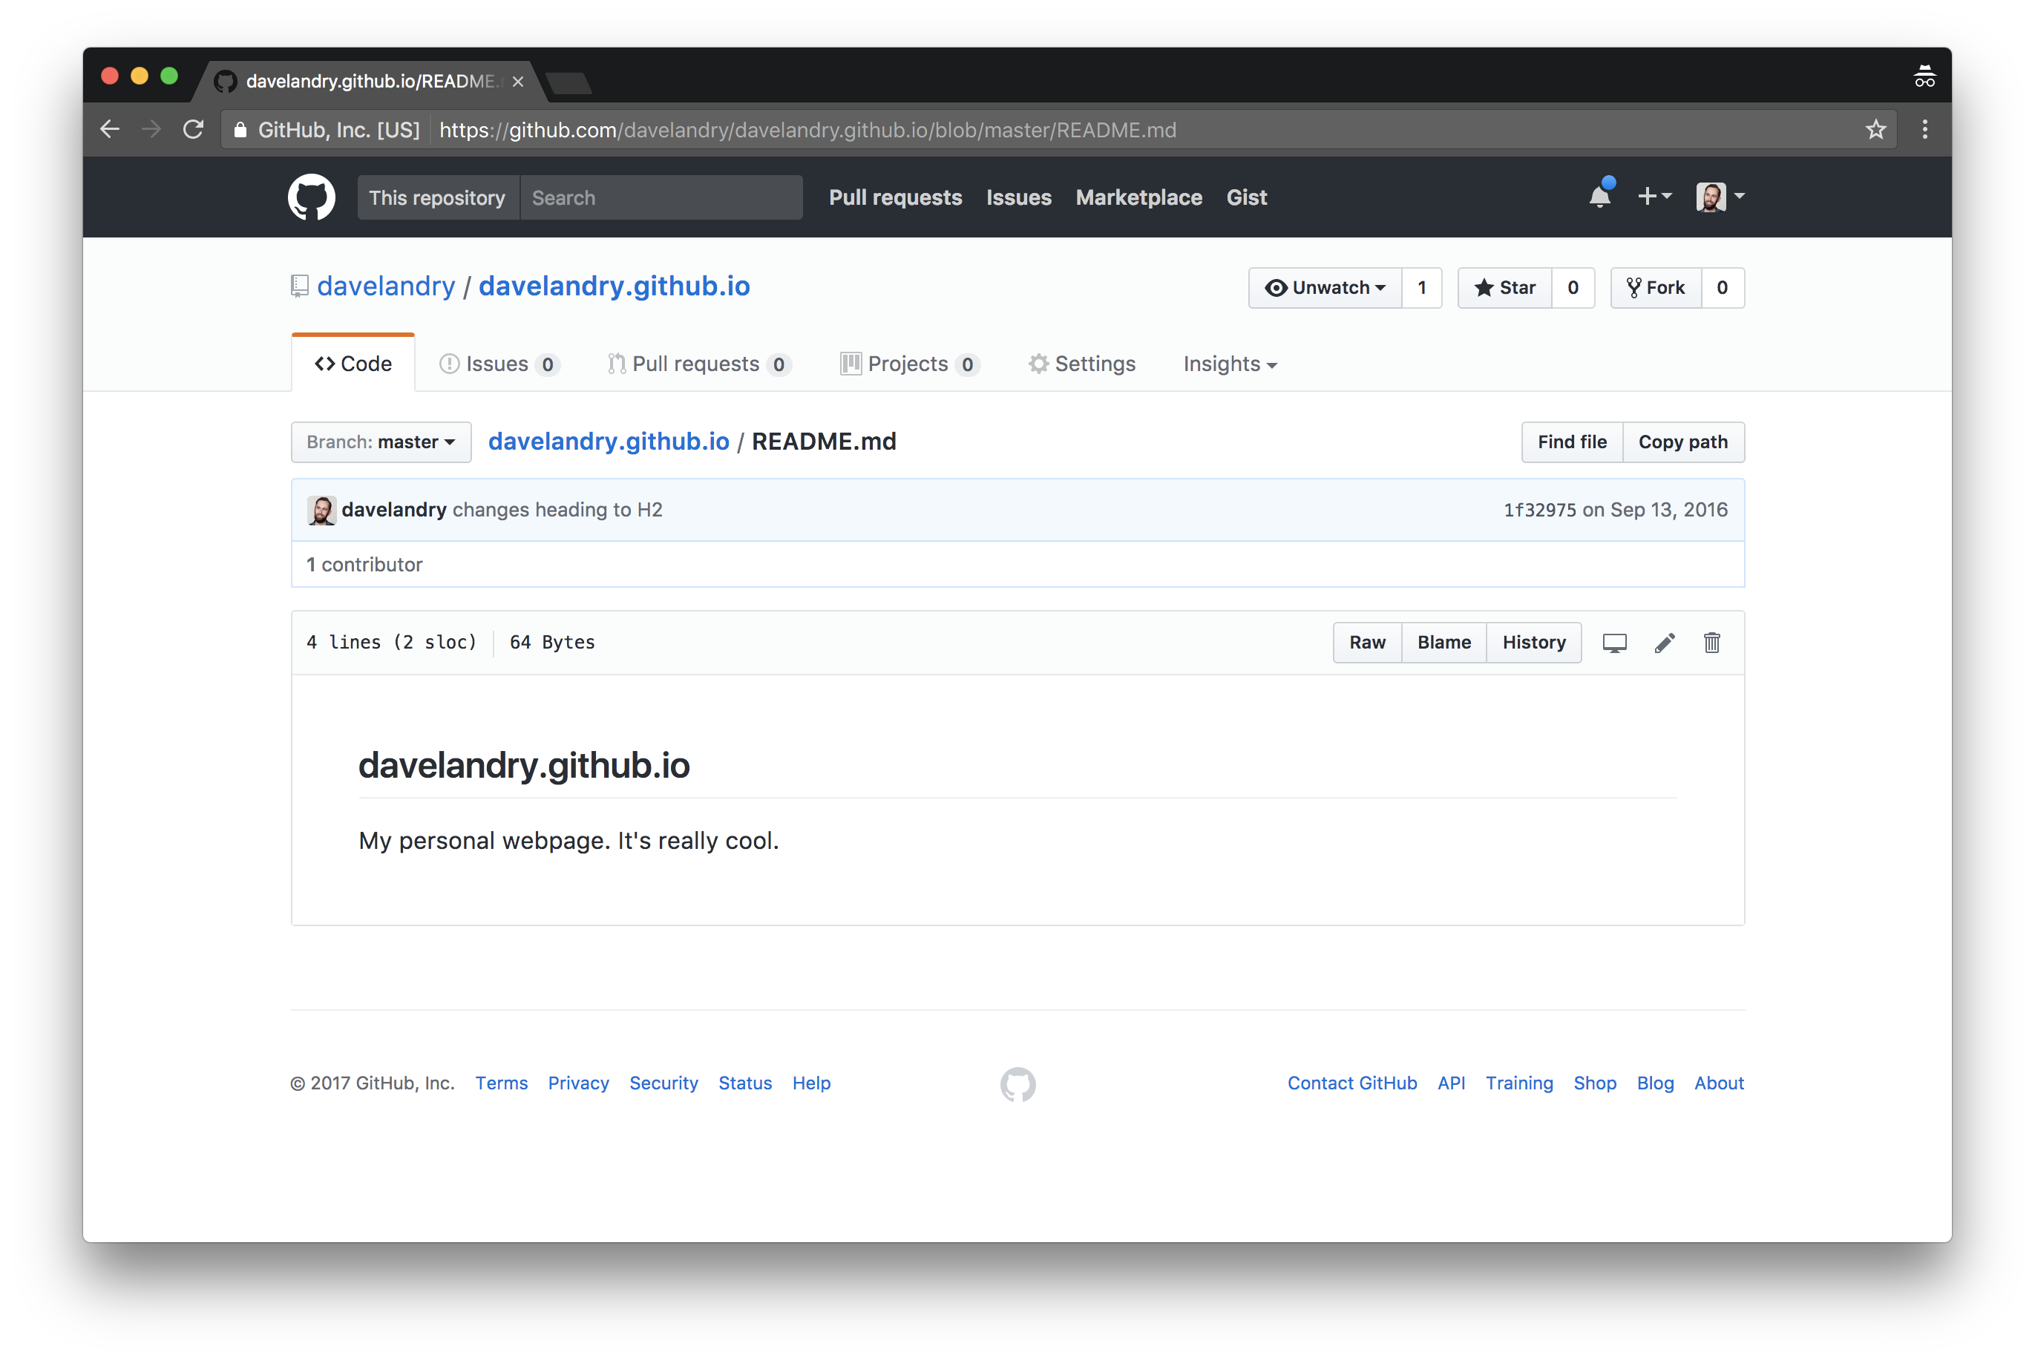This screenshot has width=2035, height=1361.
Task: Click the browser forward arrow
Action: click(x=152, y=129)
